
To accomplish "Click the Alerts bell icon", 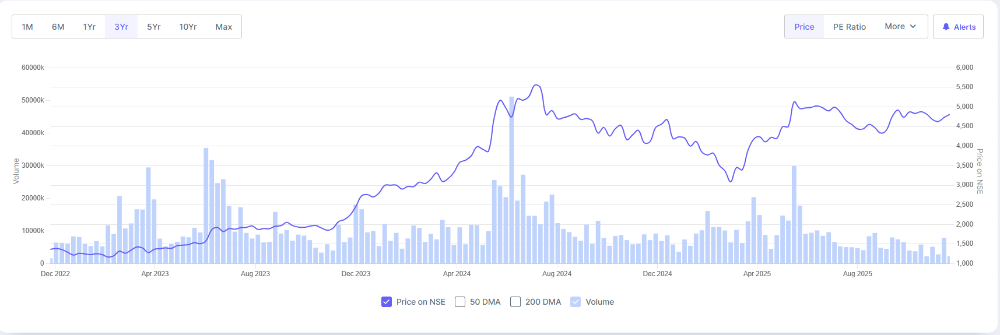I will point(946,27).
